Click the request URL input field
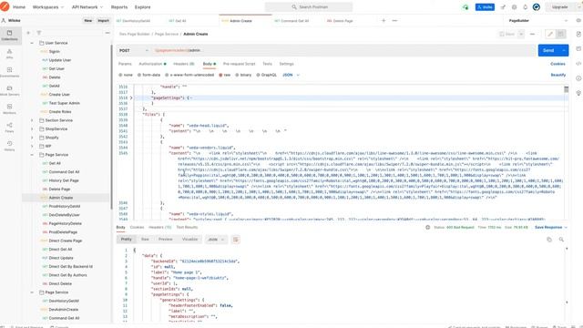 344,51
